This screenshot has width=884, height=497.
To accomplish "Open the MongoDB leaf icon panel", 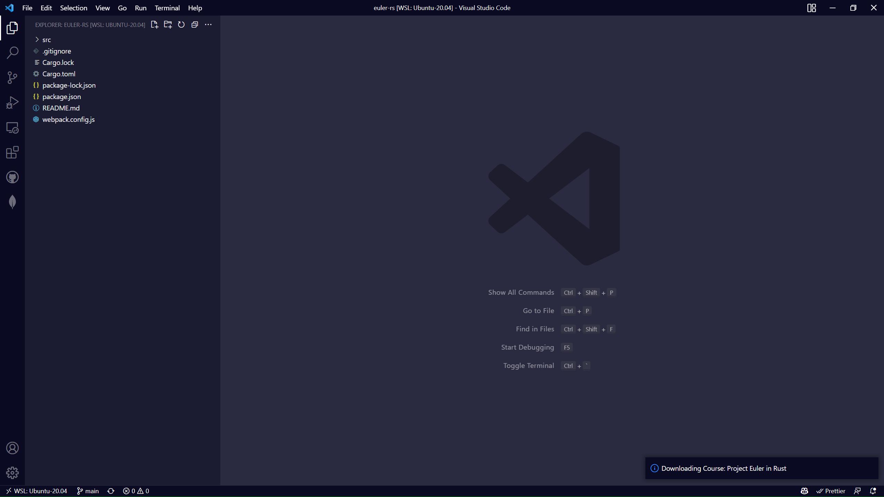I will coord(12,202).
